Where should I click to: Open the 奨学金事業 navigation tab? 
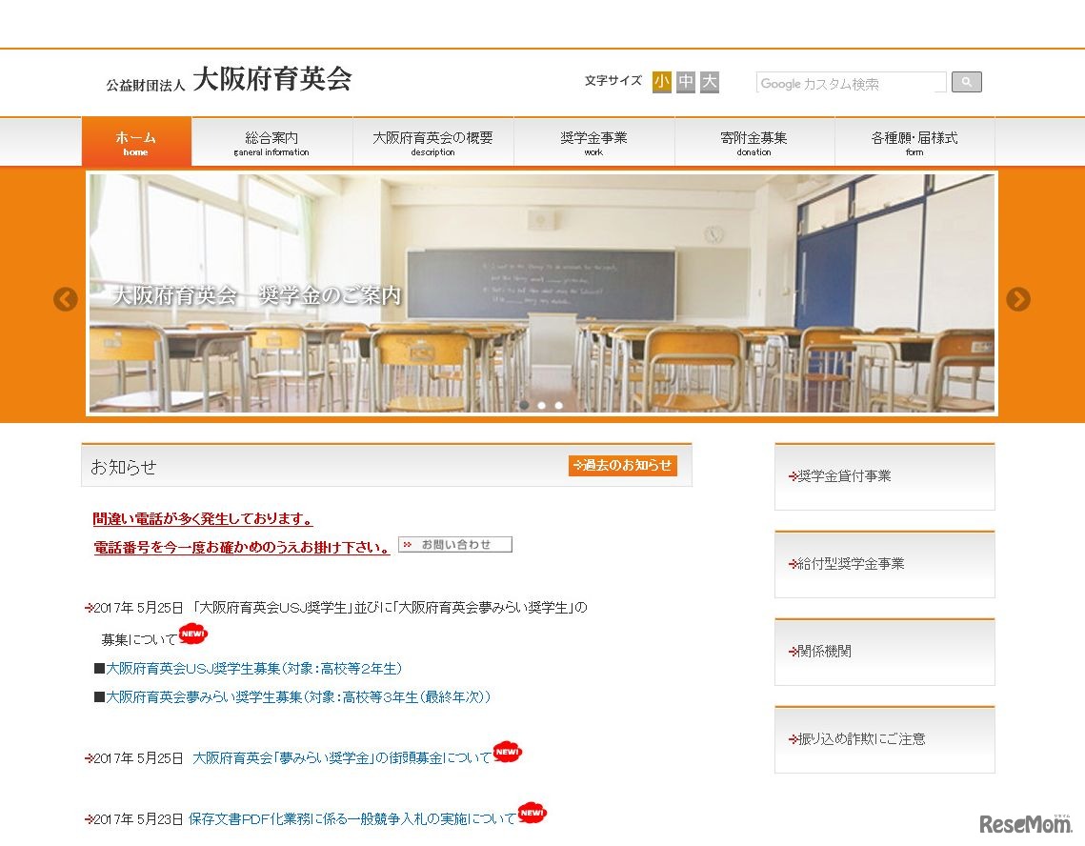[x=593, y=142]
